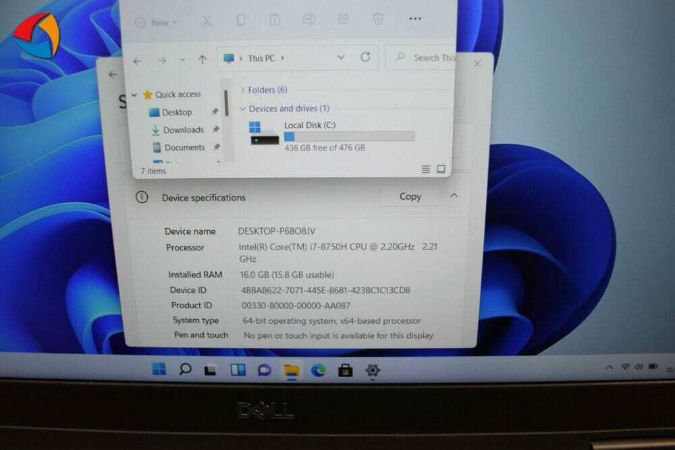Click This PC in the address bar
675x450 pixels.
pyautogui.click(x=261, y=58)
